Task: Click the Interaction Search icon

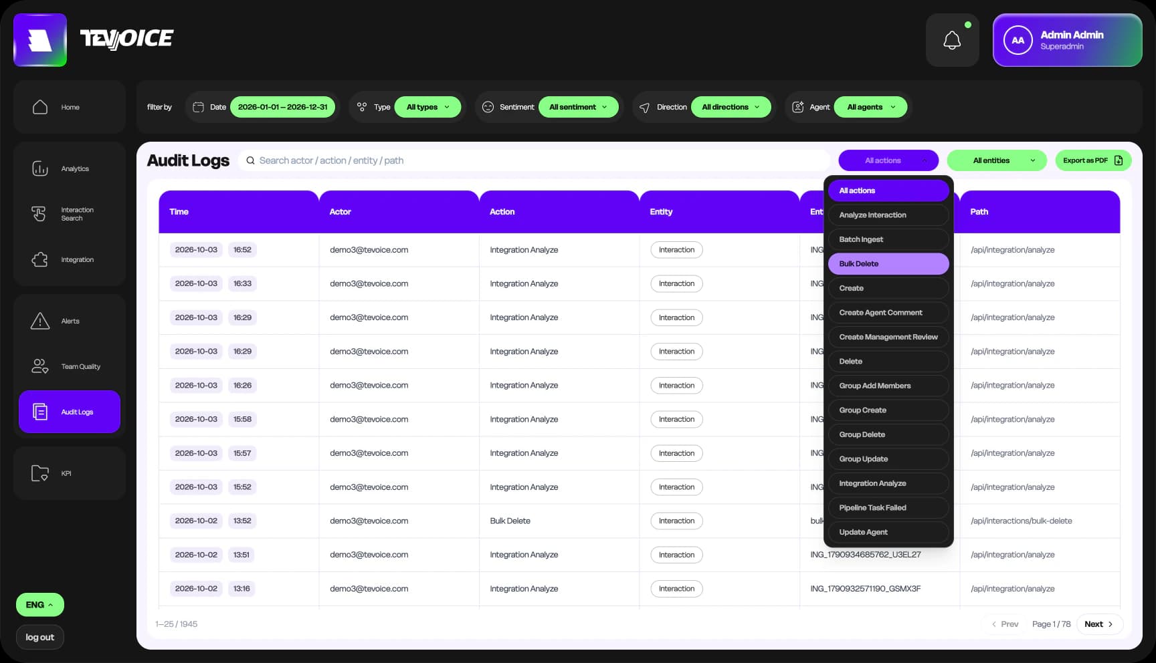Action: click(x=39, y=214)
